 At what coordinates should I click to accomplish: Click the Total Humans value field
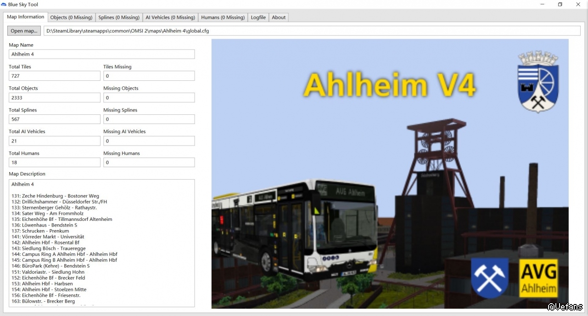tap(54, 163)
